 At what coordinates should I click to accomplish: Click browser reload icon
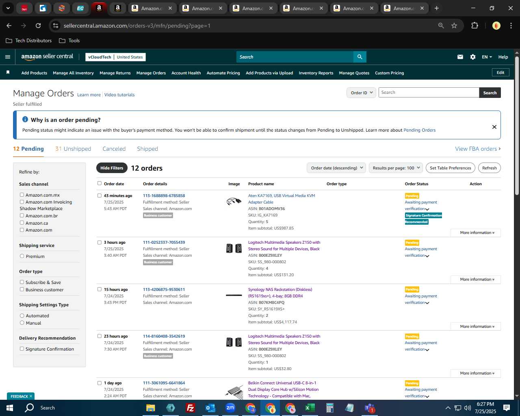pyautogui.click(x=38, y=26)
